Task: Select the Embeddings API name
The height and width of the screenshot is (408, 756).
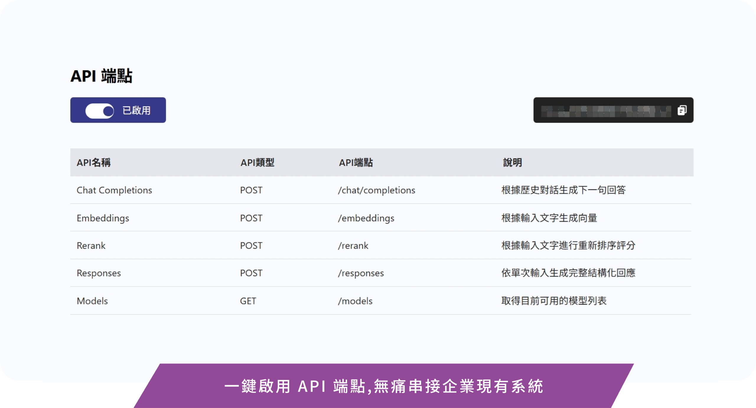Action: tap(103, 218)
